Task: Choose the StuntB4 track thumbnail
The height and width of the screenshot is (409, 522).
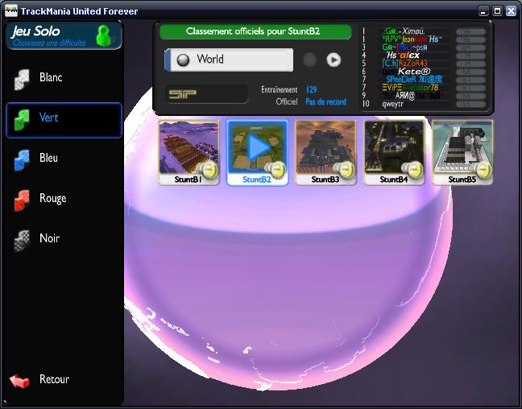Action: click(x=394, y=148)
